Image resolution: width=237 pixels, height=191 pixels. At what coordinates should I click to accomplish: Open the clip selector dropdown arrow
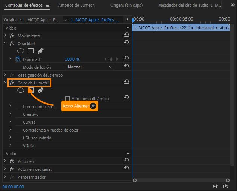point(65,20)
